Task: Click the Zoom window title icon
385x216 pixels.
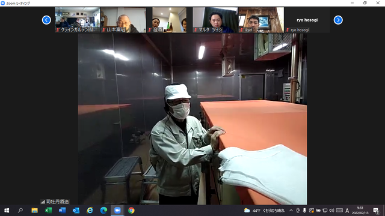Action: pos(3,3)
